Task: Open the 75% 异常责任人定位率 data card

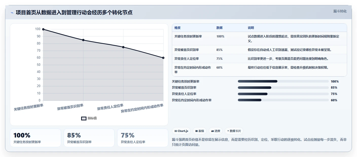Action: pyautogui.click(x=143, y=138)
